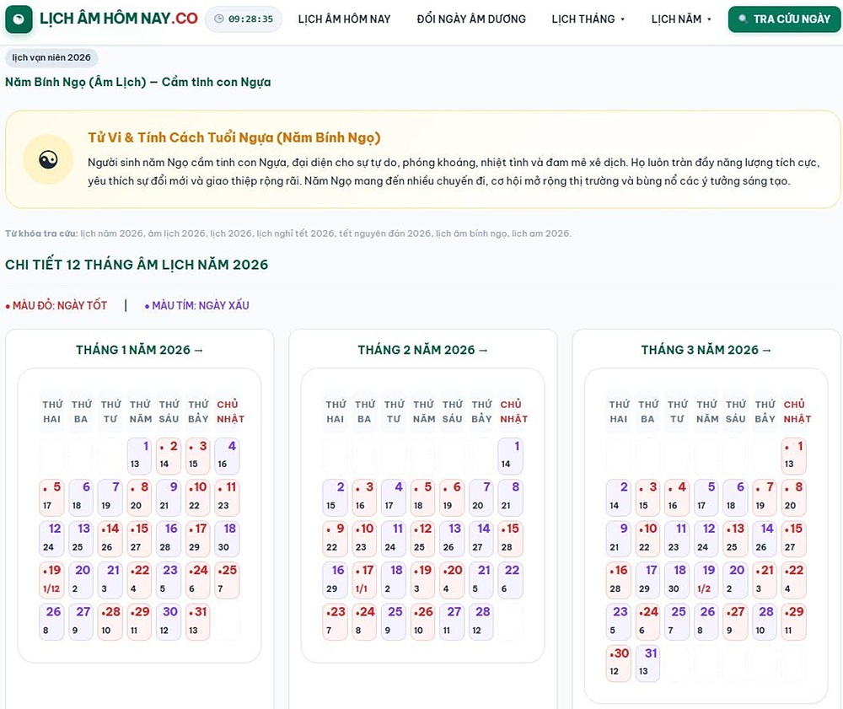Open the Lịch Âm Hôm Nay menu item
The image size is (843, 709).
point(344,19)
